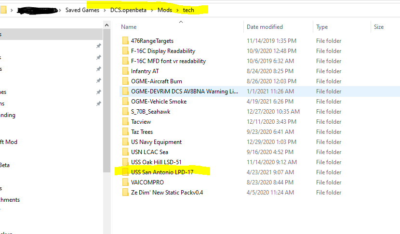This screenshot has height=234, width=400.
Task: Select the US Navy Equipment folder name
Action: click(x=156, y=142)
